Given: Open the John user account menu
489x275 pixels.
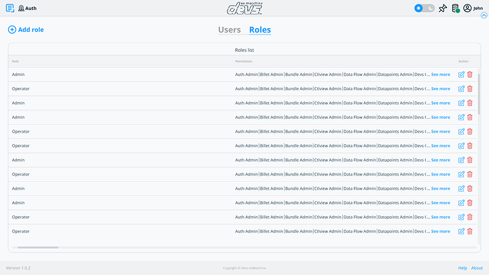Looking at the screenshot, I should tap(473, 8).
